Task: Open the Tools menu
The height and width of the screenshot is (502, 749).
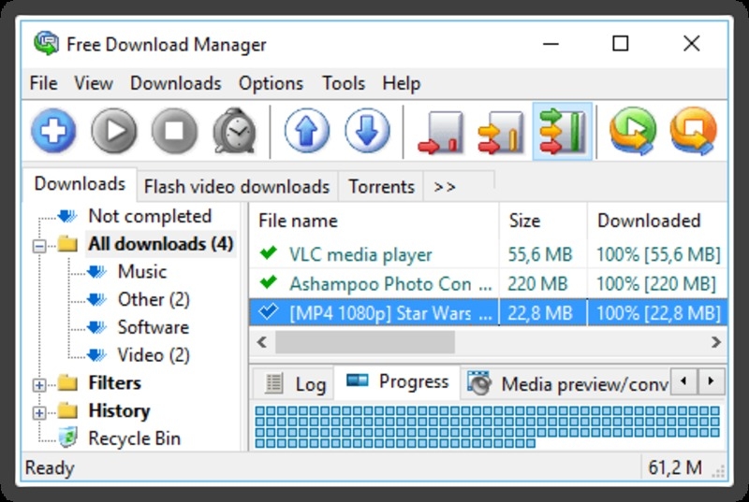Action: coord(344,83)
